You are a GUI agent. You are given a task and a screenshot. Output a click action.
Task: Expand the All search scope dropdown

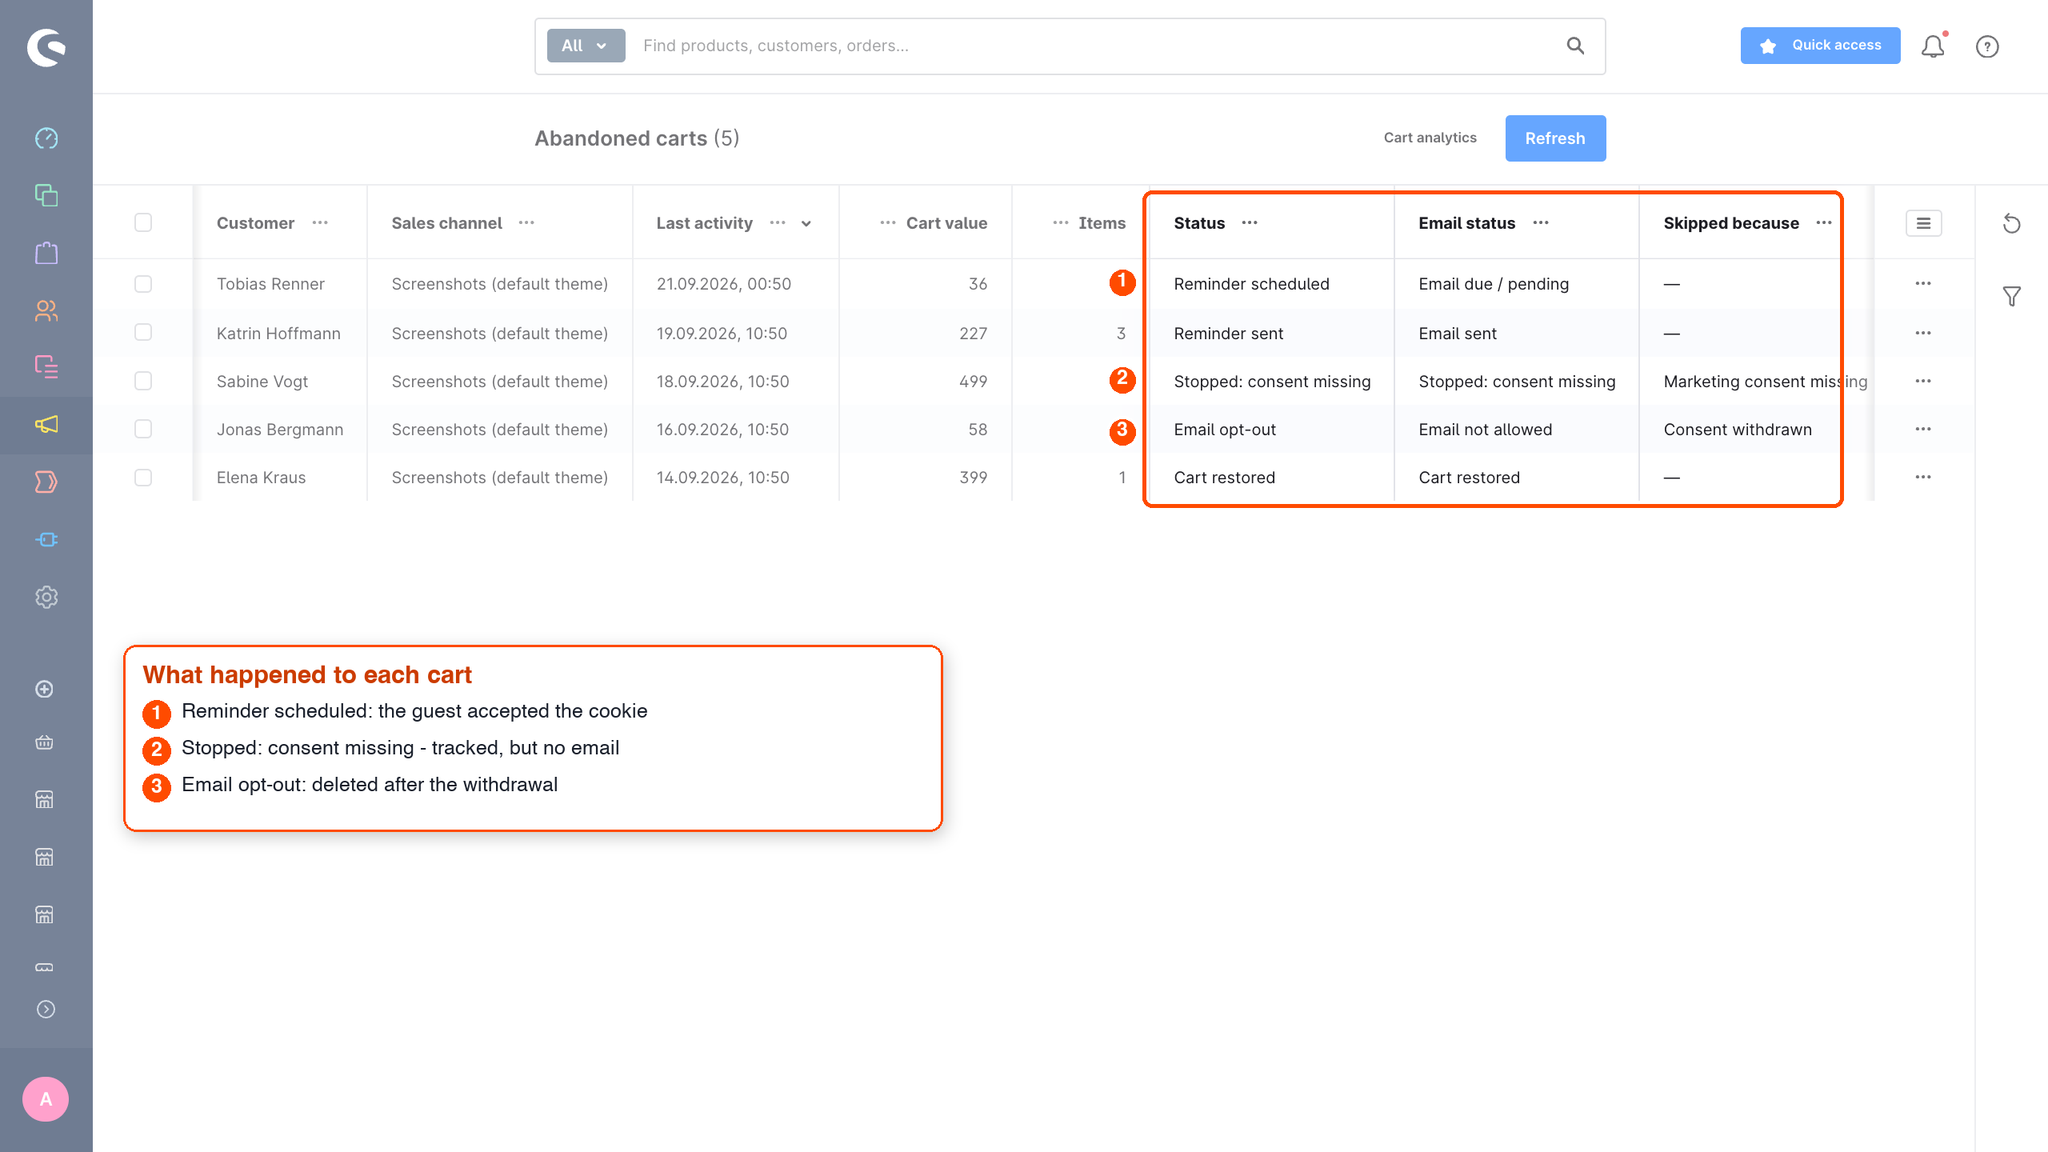click(x=586, y=46)
